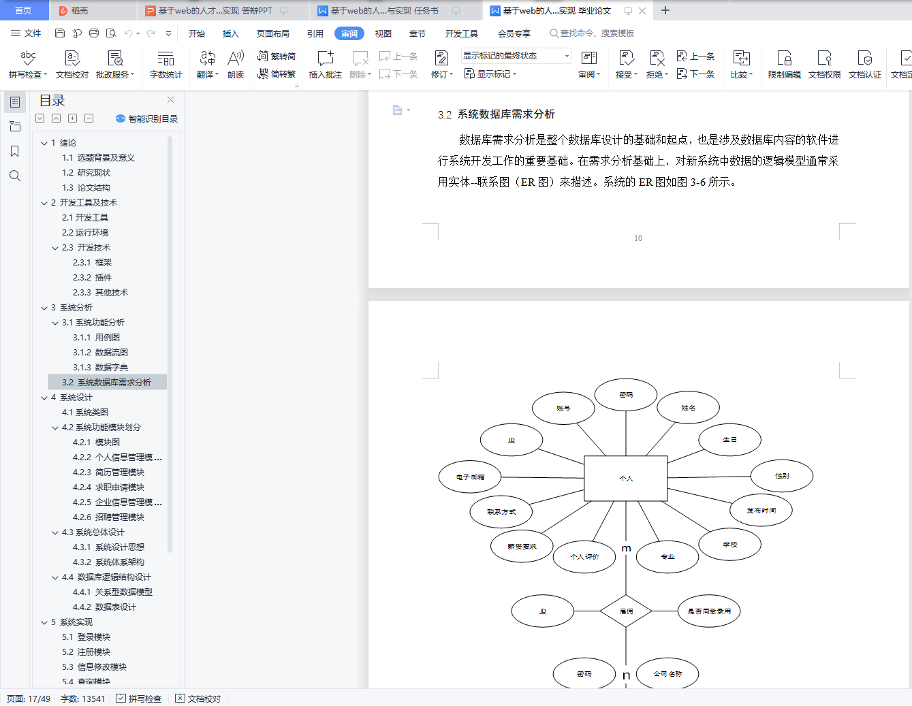
Task: Collapse the '2.3 开发技术' outline node
Action: coord(55,248)
